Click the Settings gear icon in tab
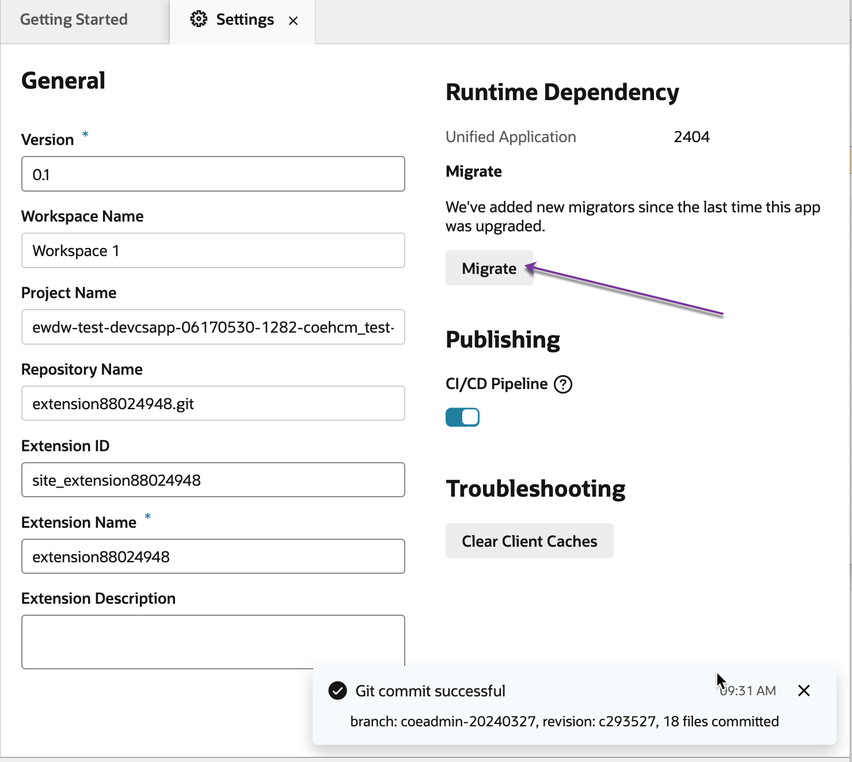This screenshot has height=762, width=852. tap(199, 20)
